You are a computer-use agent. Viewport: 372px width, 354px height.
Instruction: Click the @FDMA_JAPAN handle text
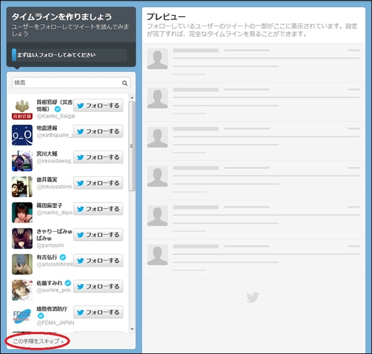tap(56, 323)
